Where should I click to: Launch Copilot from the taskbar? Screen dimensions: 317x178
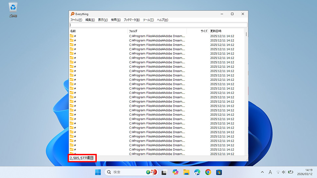[x=175, y=172]
